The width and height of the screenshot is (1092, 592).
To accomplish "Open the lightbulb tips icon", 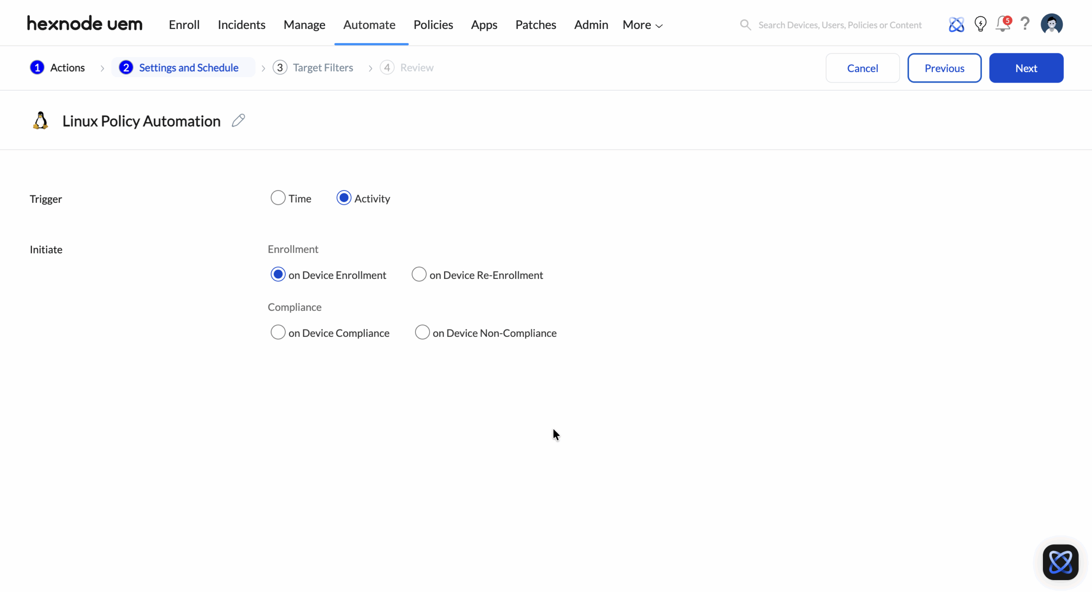I will [980, 24].
